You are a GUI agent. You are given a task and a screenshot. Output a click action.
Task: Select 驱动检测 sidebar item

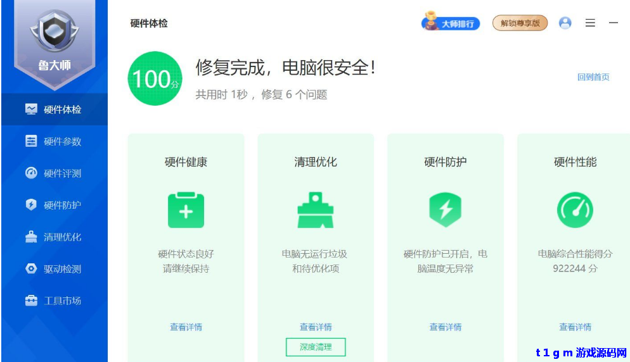54,269
